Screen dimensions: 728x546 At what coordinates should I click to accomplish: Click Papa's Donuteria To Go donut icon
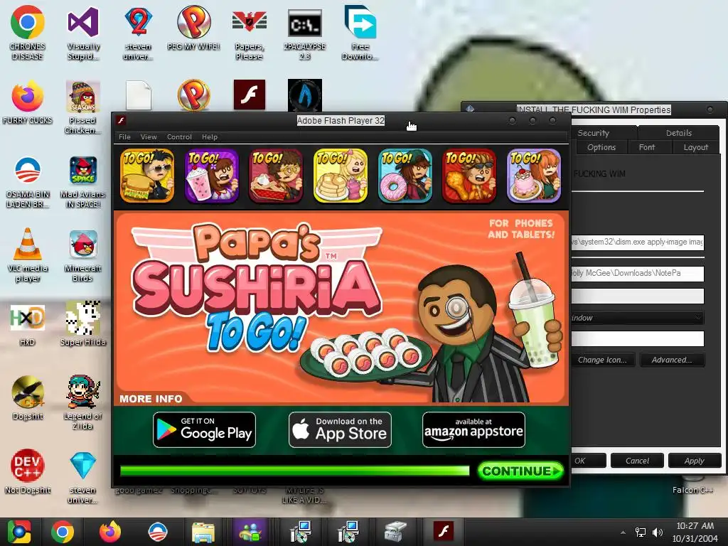[x=405, y=176]
